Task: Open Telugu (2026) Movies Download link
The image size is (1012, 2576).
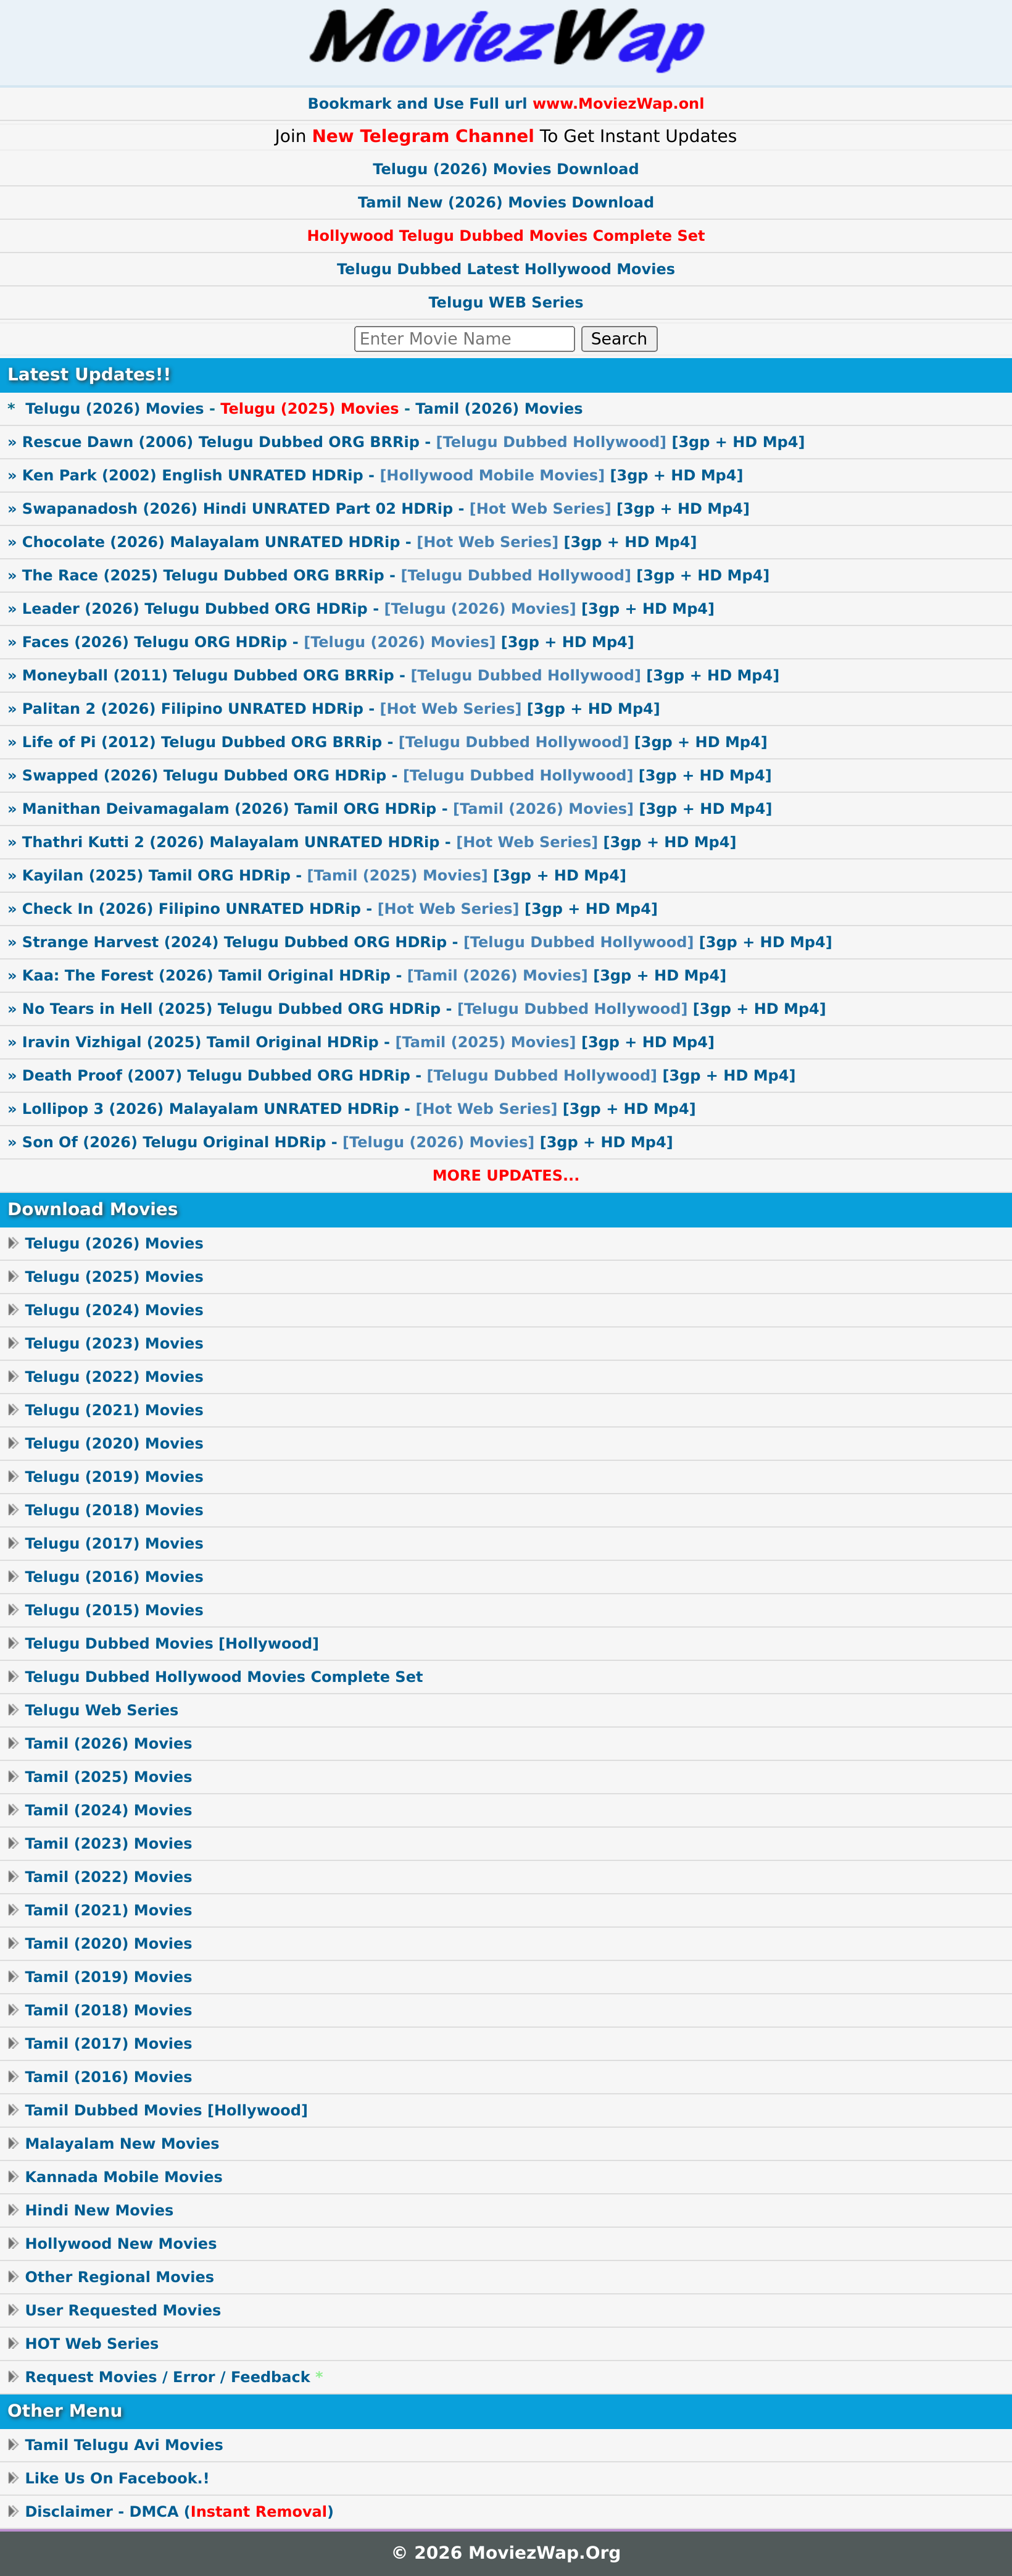Action: (505, 169)
